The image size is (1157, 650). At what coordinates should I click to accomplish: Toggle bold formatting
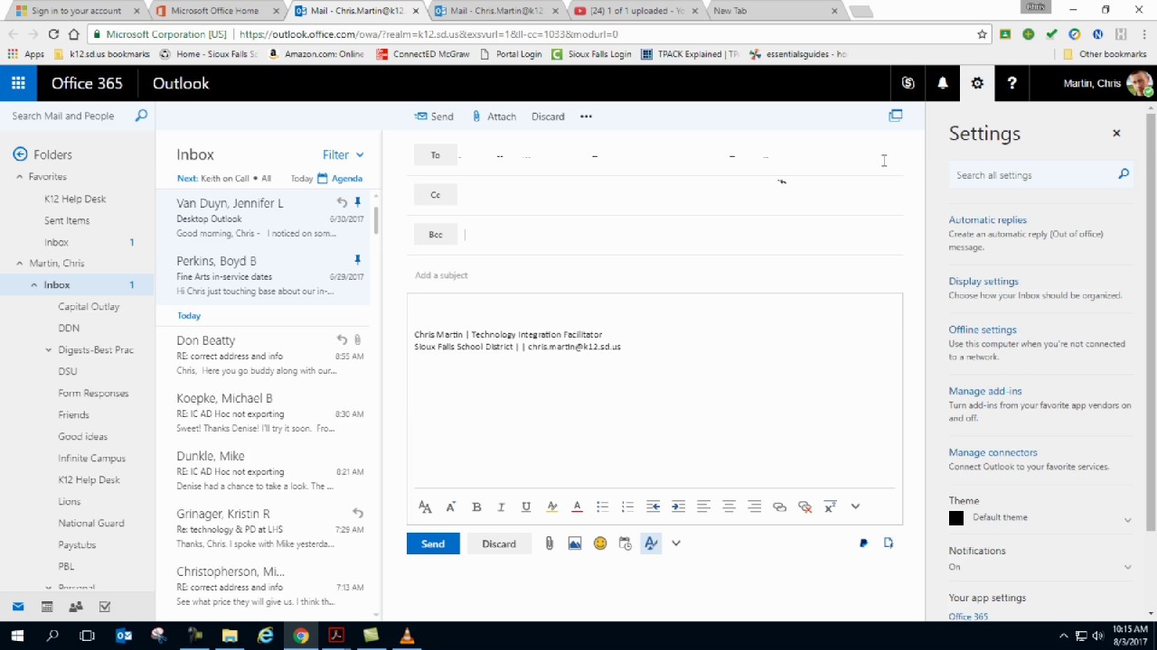tap(476, 506)
